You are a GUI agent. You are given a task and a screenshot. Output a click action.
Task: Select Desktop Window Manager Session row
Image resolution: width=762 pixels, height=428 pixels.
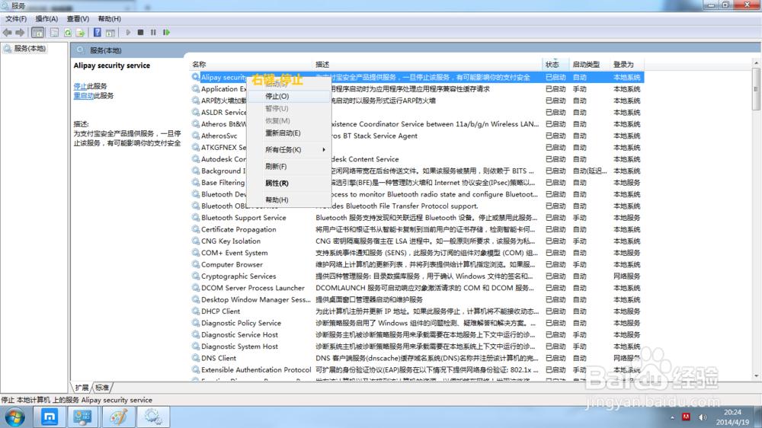(417, 300)
